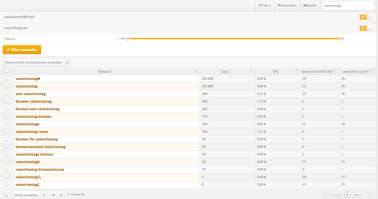Click the 'blumen zum valentinstag' keyword link

tap(37, 109)
